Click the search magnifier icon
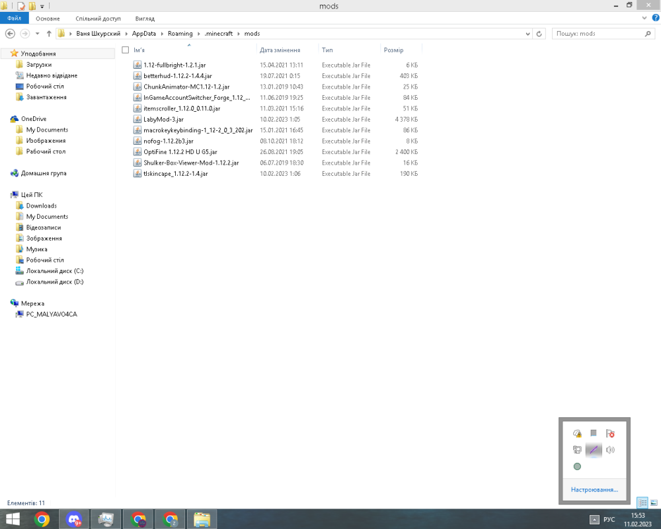This screenshot has width=661, height=529. tap(648, 34)
